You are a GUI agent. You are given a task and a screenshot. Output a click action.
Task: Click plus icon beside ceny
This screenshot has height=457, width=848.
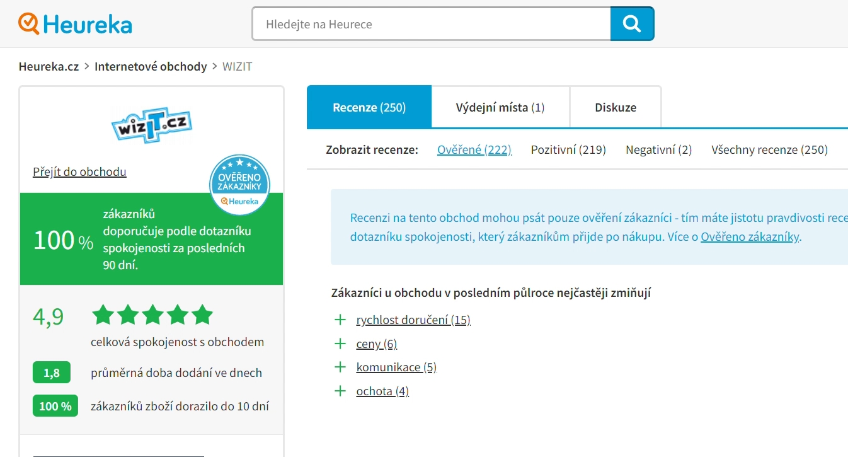pos(340,344)
